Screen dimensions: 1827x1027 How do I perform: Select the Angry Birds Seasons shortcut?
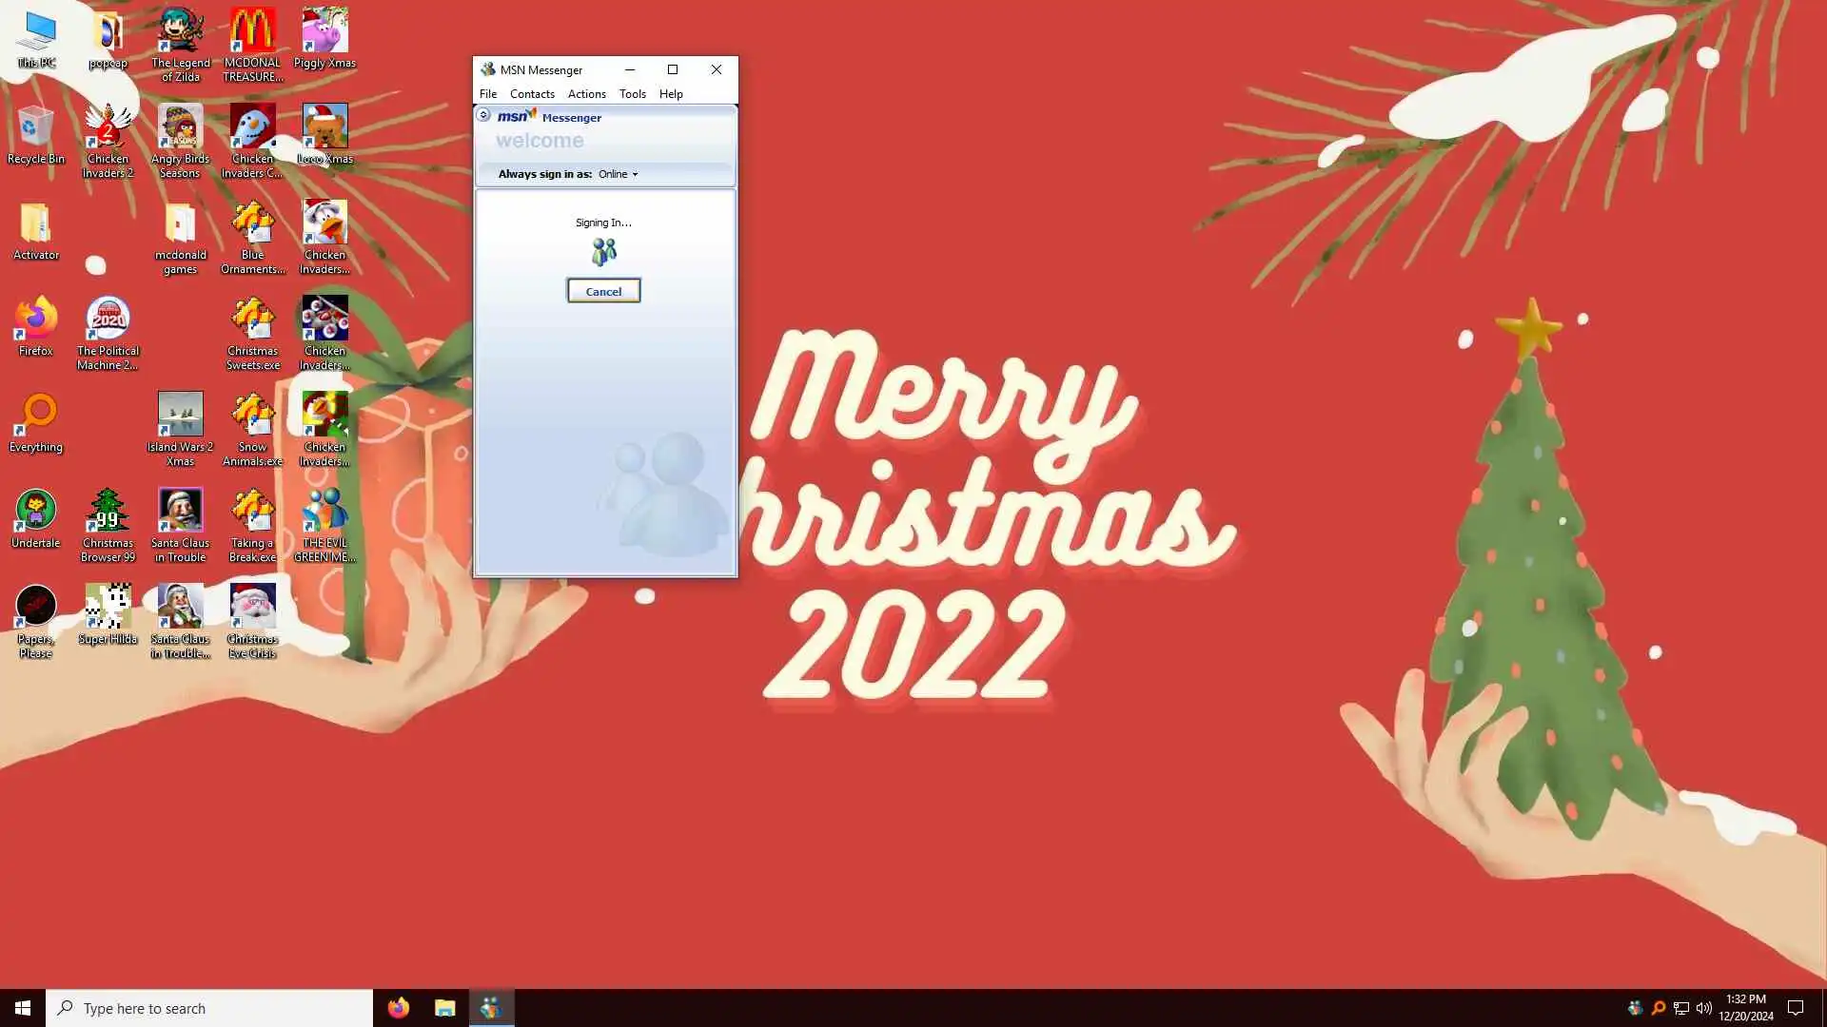(x=180, y=138)
